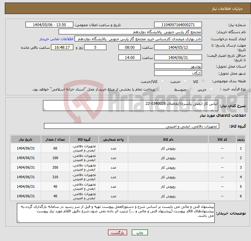251x241 pixels.
Task: Select the کالا radio button
Action: [x=203, y=81]
